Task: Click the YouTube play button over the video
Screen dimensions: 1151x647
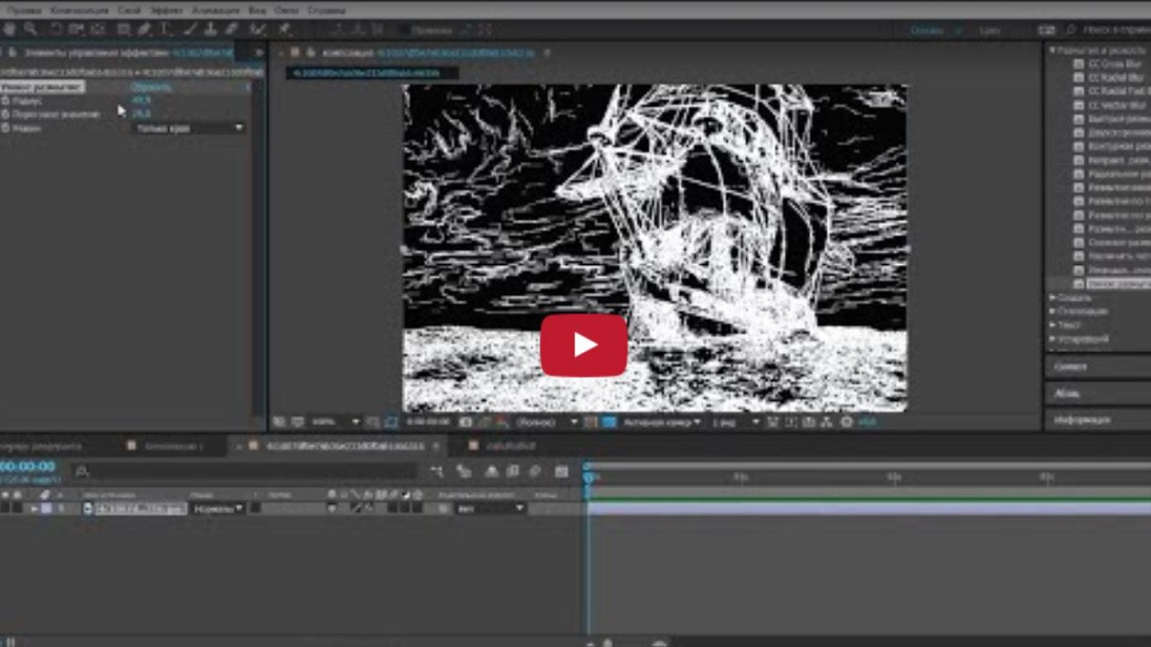Action: (584, 346)
